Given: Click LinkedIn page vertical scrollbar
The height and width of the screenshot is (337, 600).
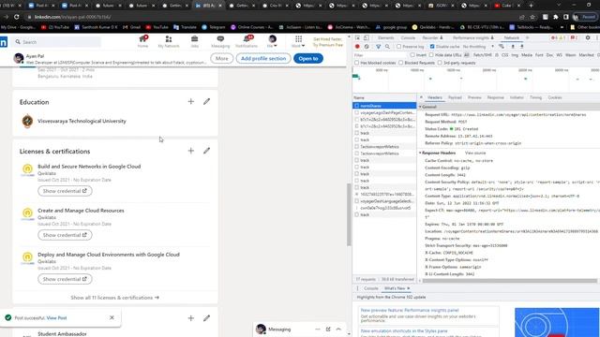Looking at the screenshot, I should coord(349,214).
